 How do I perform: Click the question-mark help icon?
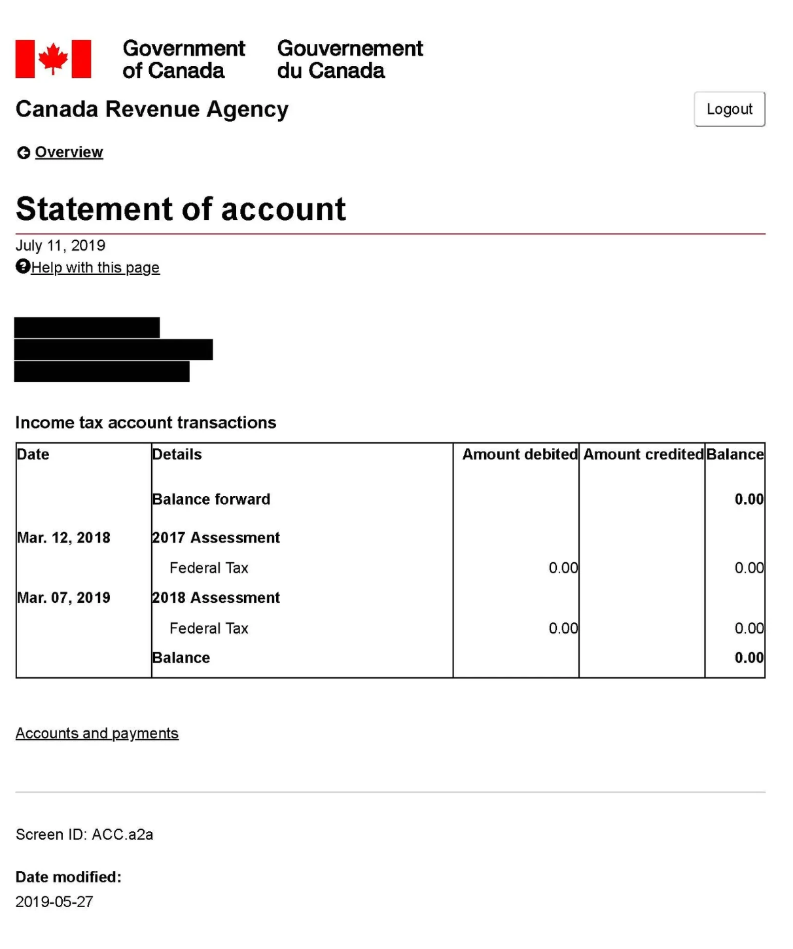click(22, 267)
